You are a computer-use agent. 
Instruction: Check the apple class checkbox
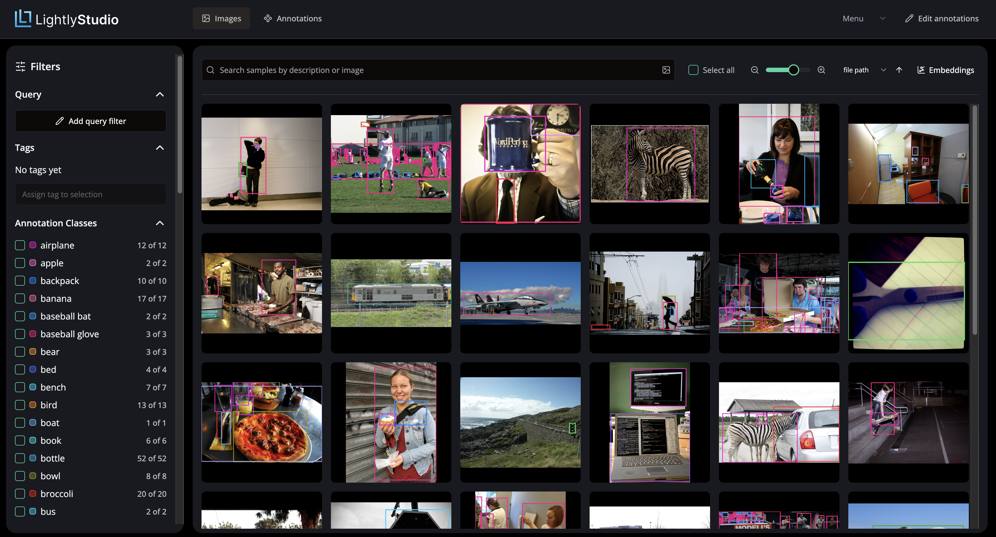coord(20,263)
